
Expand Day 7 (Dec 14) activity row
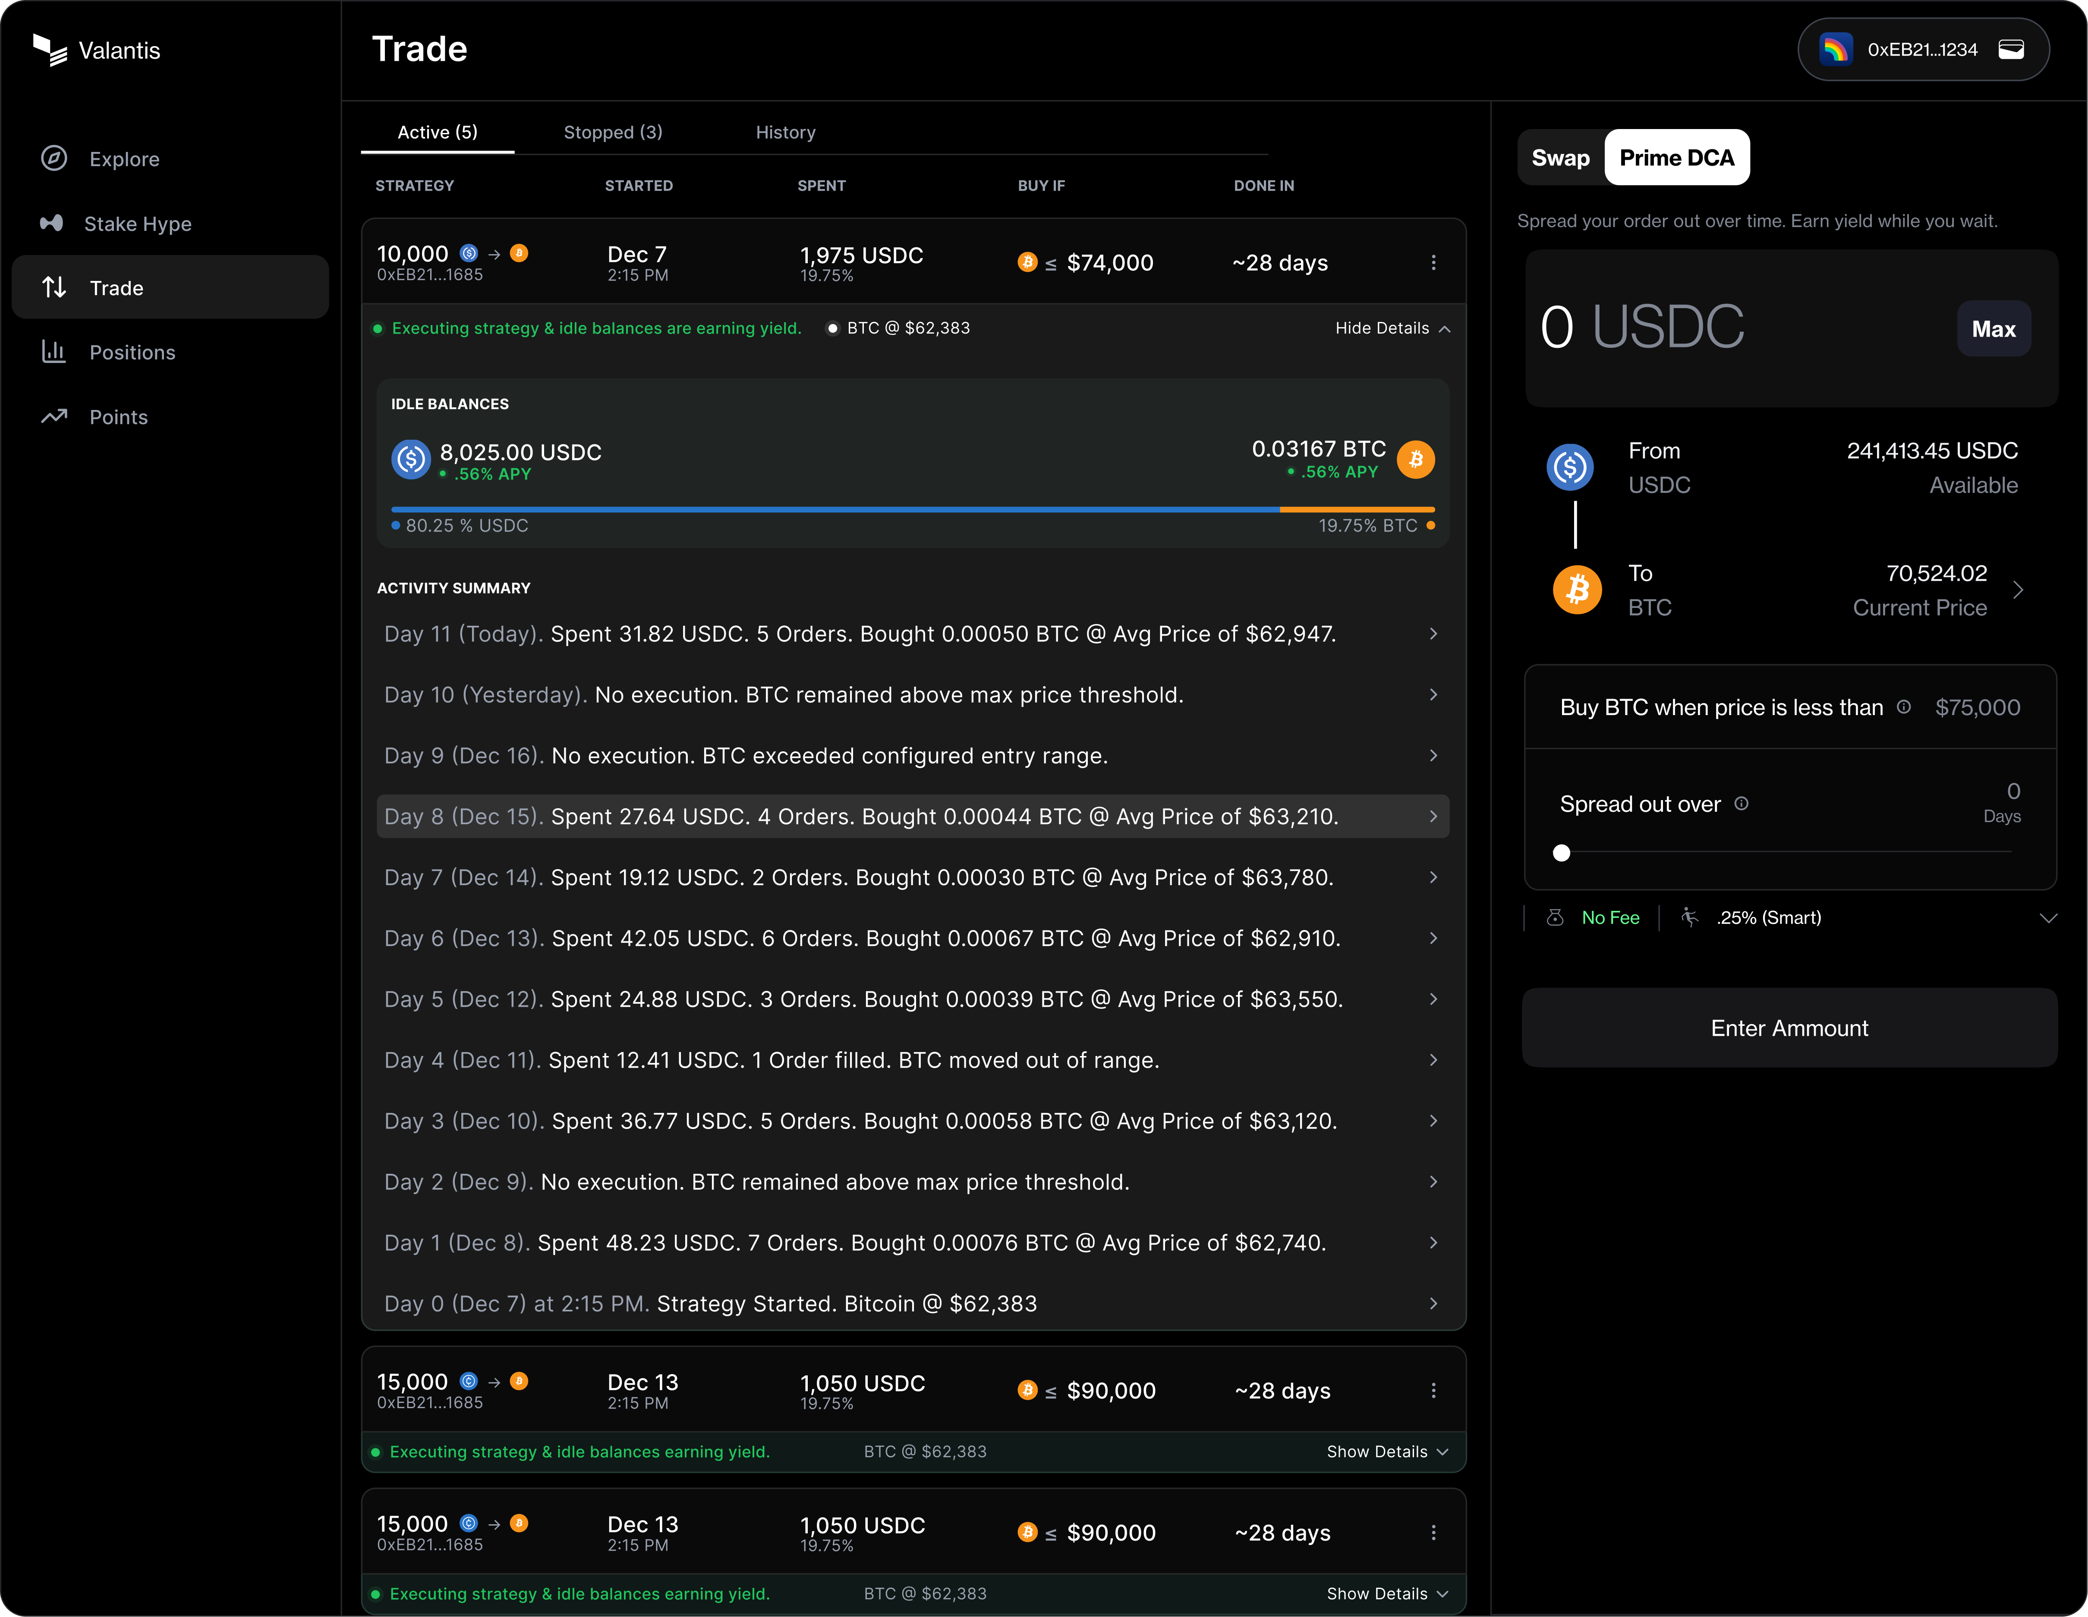(913, 878)
